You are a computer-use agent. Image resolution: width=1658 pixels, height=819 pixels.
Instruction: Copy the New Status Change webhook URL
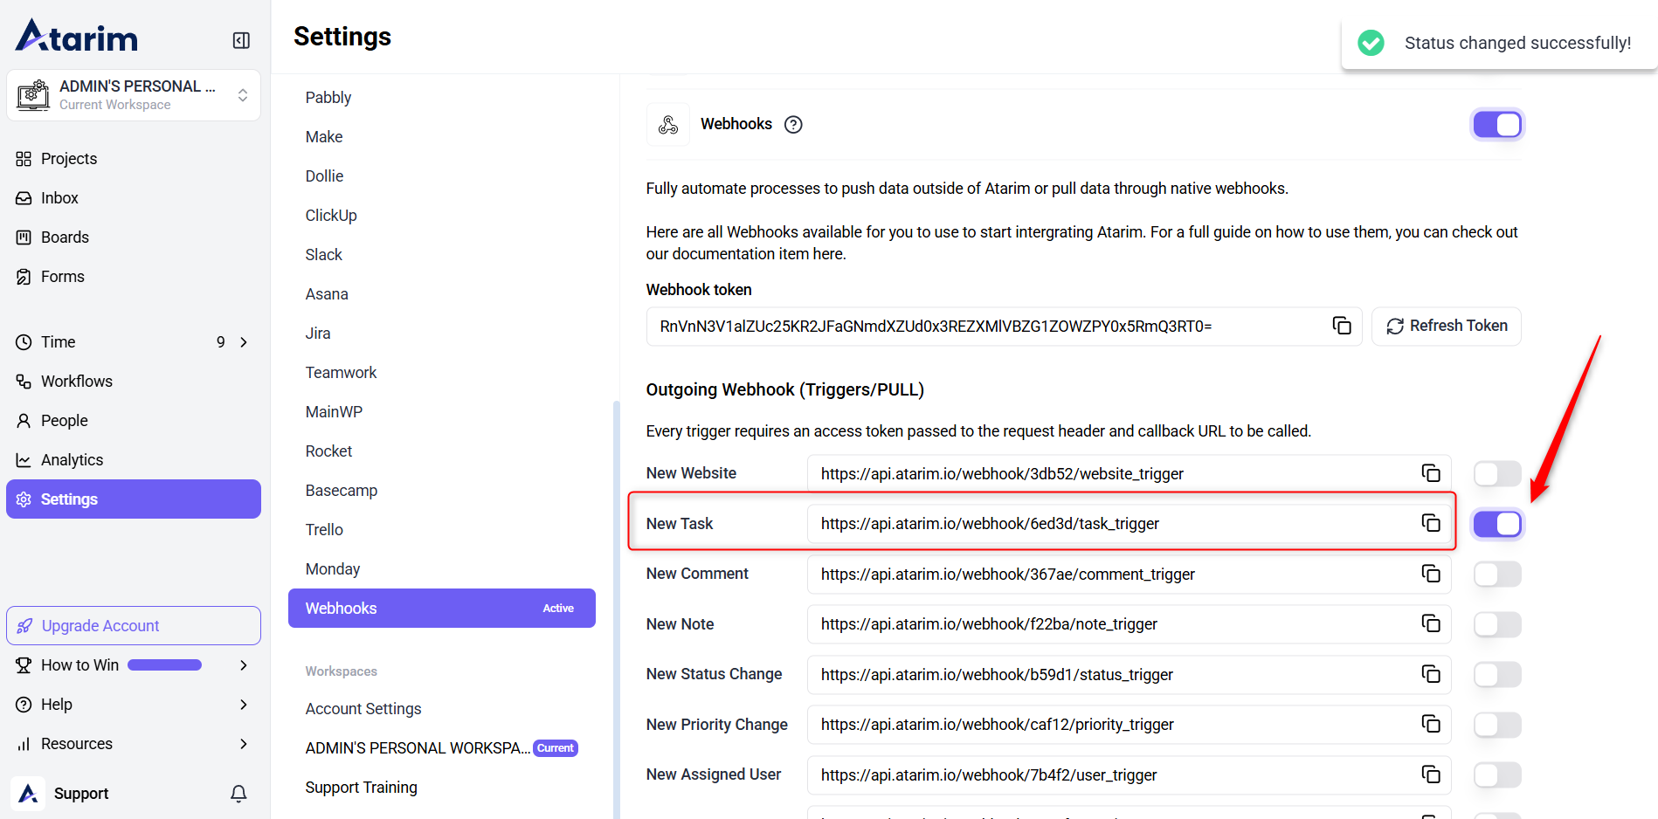point(1430,674)
